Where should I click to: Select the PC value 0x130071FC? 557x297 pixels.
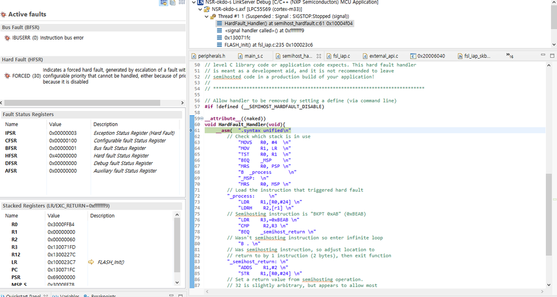coord(61,270)
